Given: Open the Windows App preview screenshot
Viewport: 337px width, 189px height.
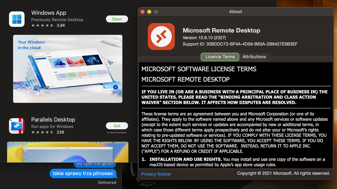Looking at the screenshot, I should tap(68, 69).
